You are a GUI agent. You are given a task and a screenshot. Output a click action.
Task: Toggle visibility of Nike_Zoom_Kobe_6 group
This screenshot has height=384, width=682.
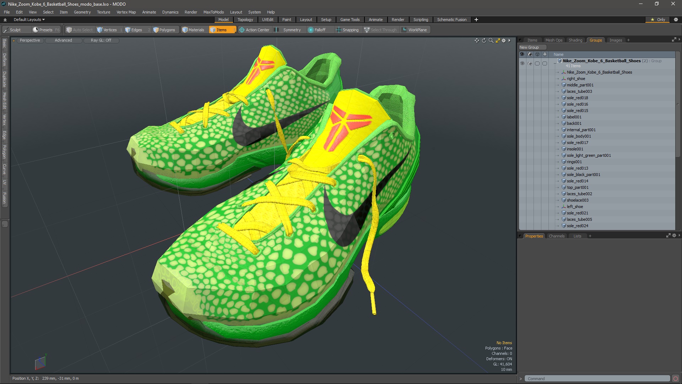click(522, 63)
